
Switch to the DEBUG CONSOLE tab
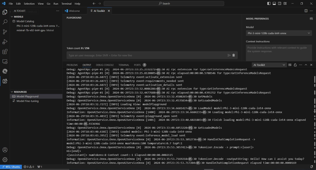click(105, 65)
